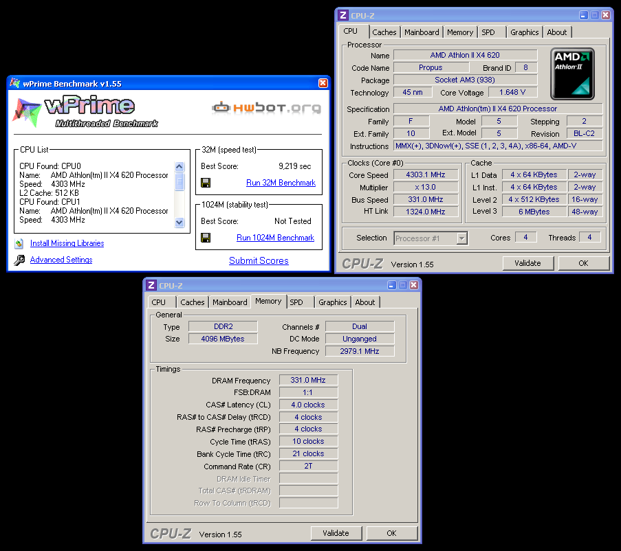
Task: Click Validate in lower CPU-Z Memory window
Action: coord(336,533)
